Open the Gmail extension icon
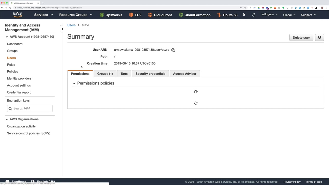This screenshot has width=329, height=185. 263,8
